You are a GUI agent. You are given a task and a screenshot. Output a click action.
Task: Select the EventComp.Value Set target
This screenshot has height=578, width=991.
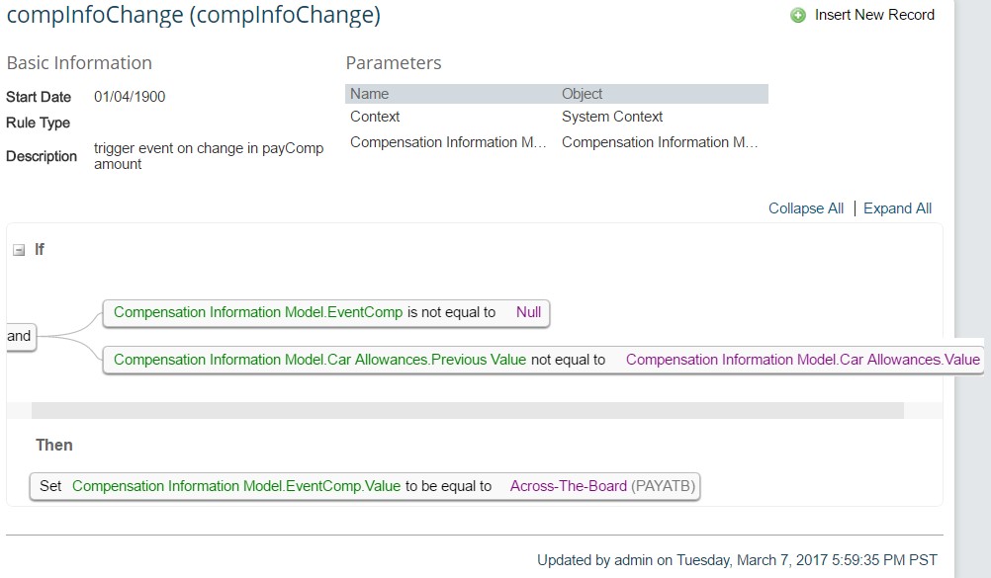click(x=236, y=486)
